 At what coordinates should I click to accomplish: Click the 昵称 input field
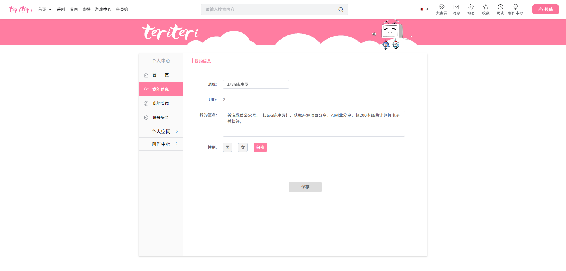tap(256, 84)
